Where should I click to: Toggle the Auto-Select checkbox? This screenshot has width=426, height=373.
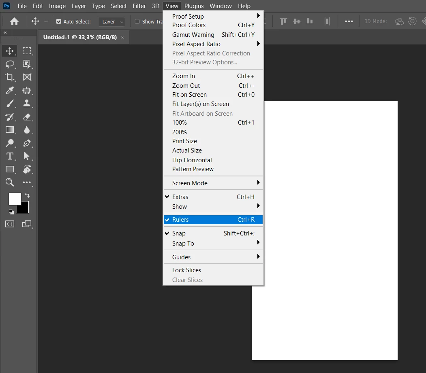[x=59, y=21]
